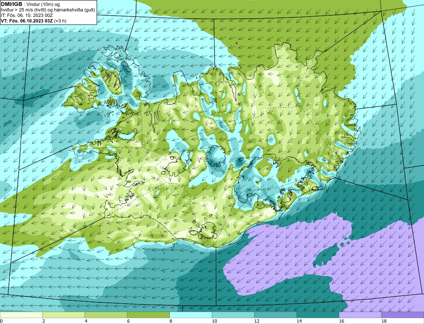
Task: Click the 4–6 m/s green legend swatch
Action: 106,315
